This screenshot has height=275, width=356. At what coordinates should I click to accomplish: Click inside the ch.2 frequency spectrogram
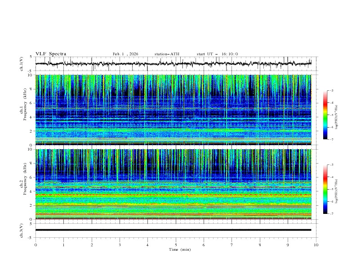point(175,184)
